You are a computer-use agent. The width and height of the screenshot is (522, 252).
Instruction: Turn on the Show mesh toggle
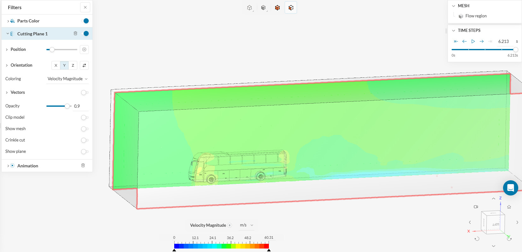click(x=85, y=129)
